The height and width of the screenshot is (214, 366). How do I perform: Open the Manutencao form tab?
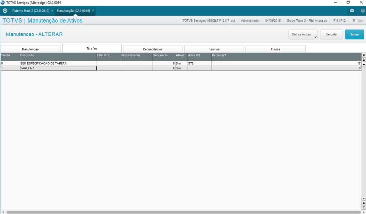(x=30, y=49)
